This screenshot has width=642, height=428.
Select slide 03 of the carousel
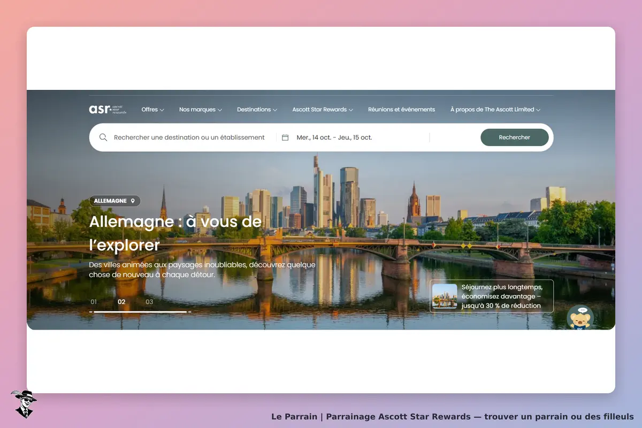(x=149, y=302)
